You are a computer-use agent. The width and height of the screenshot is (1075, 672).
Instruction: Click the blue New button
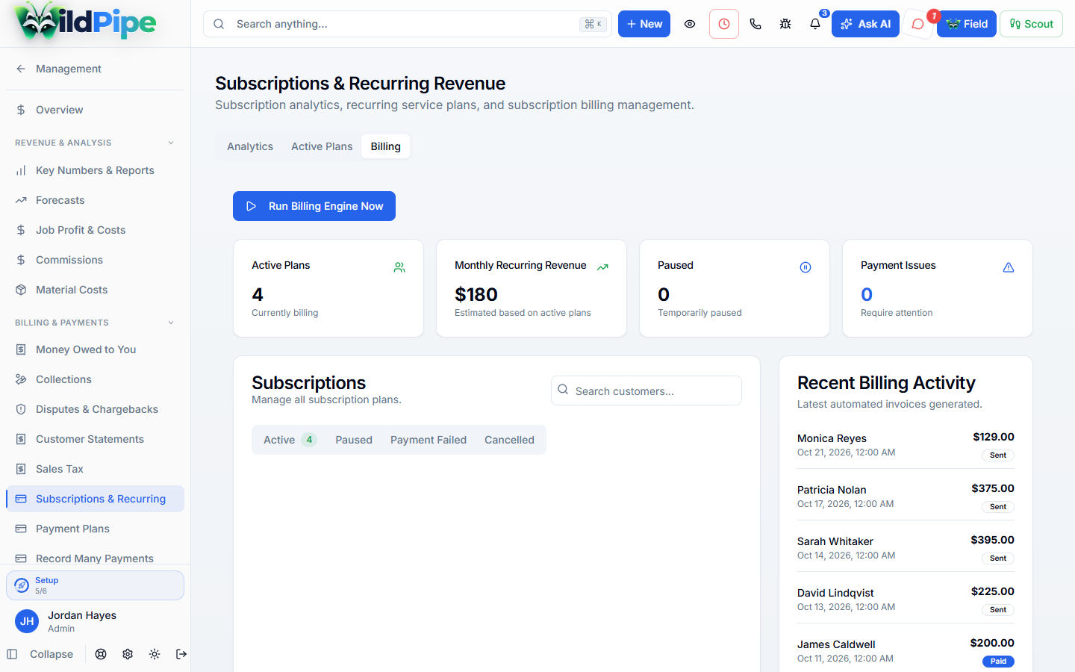pos(644,24)
